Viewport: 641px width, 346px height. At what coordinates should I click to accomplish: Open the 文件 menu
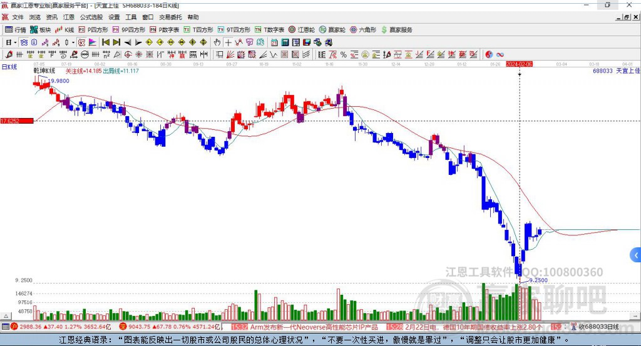(18, 17)
